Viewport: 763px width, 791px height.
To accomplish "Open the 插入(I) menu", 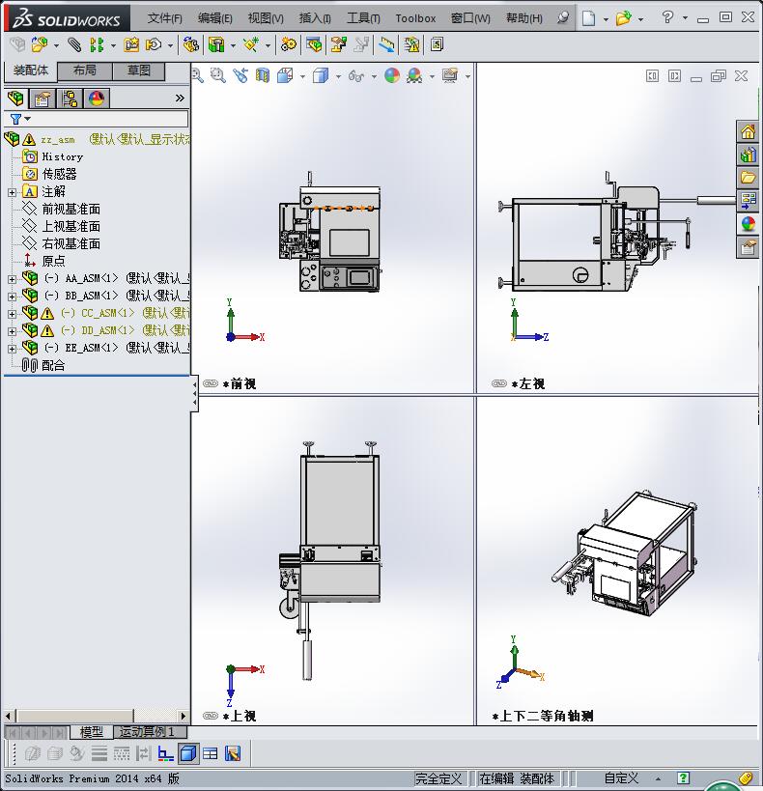I will pyautogui.click(x=315, y=18).
